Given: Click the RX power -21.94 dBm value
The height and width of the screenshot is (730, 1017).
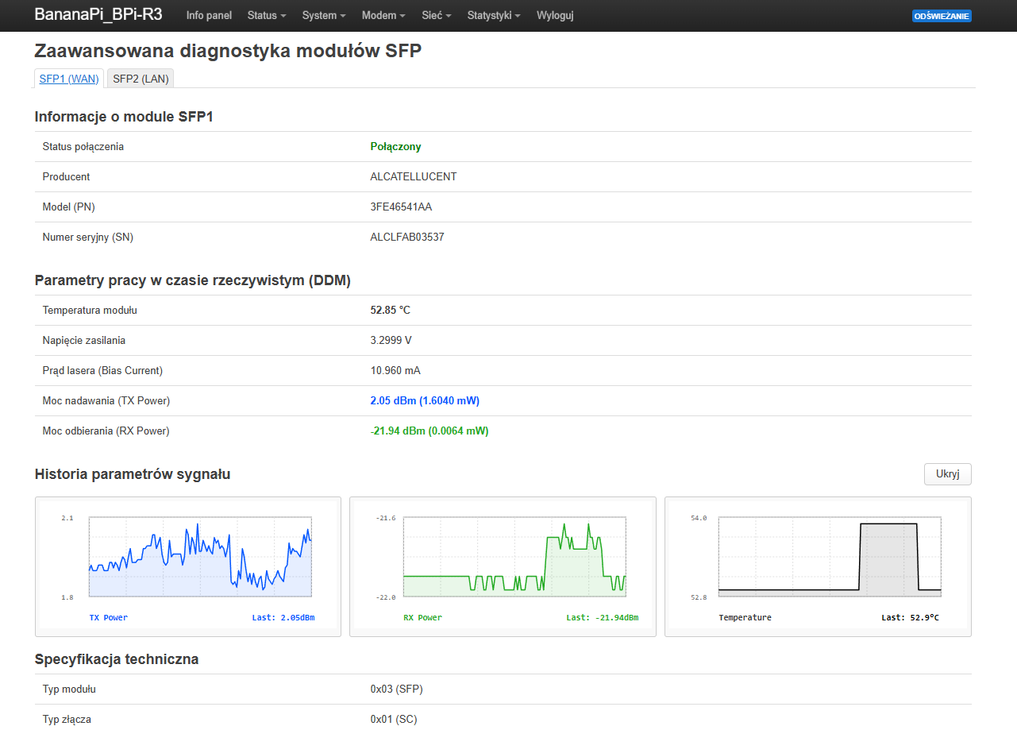Looking at the screenshot, I should click(x=430, y=431).
